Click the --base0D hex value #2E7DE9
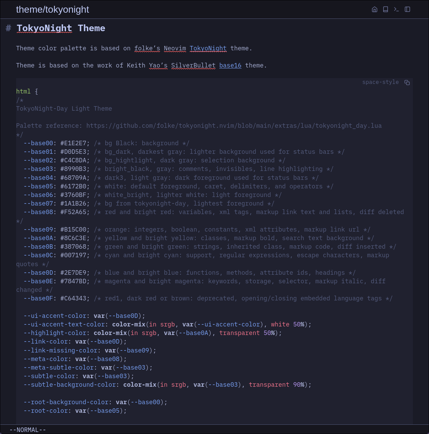 coord(75,273)
